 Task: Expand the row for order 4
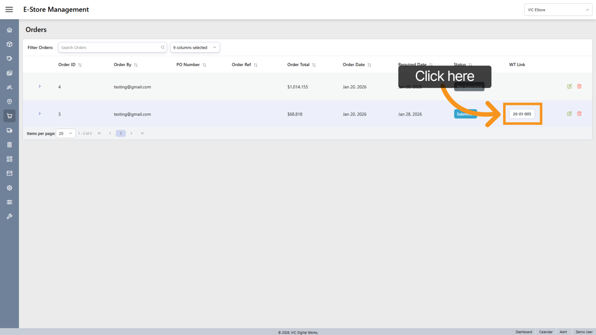pyautogui.click(x=40, y=86)
